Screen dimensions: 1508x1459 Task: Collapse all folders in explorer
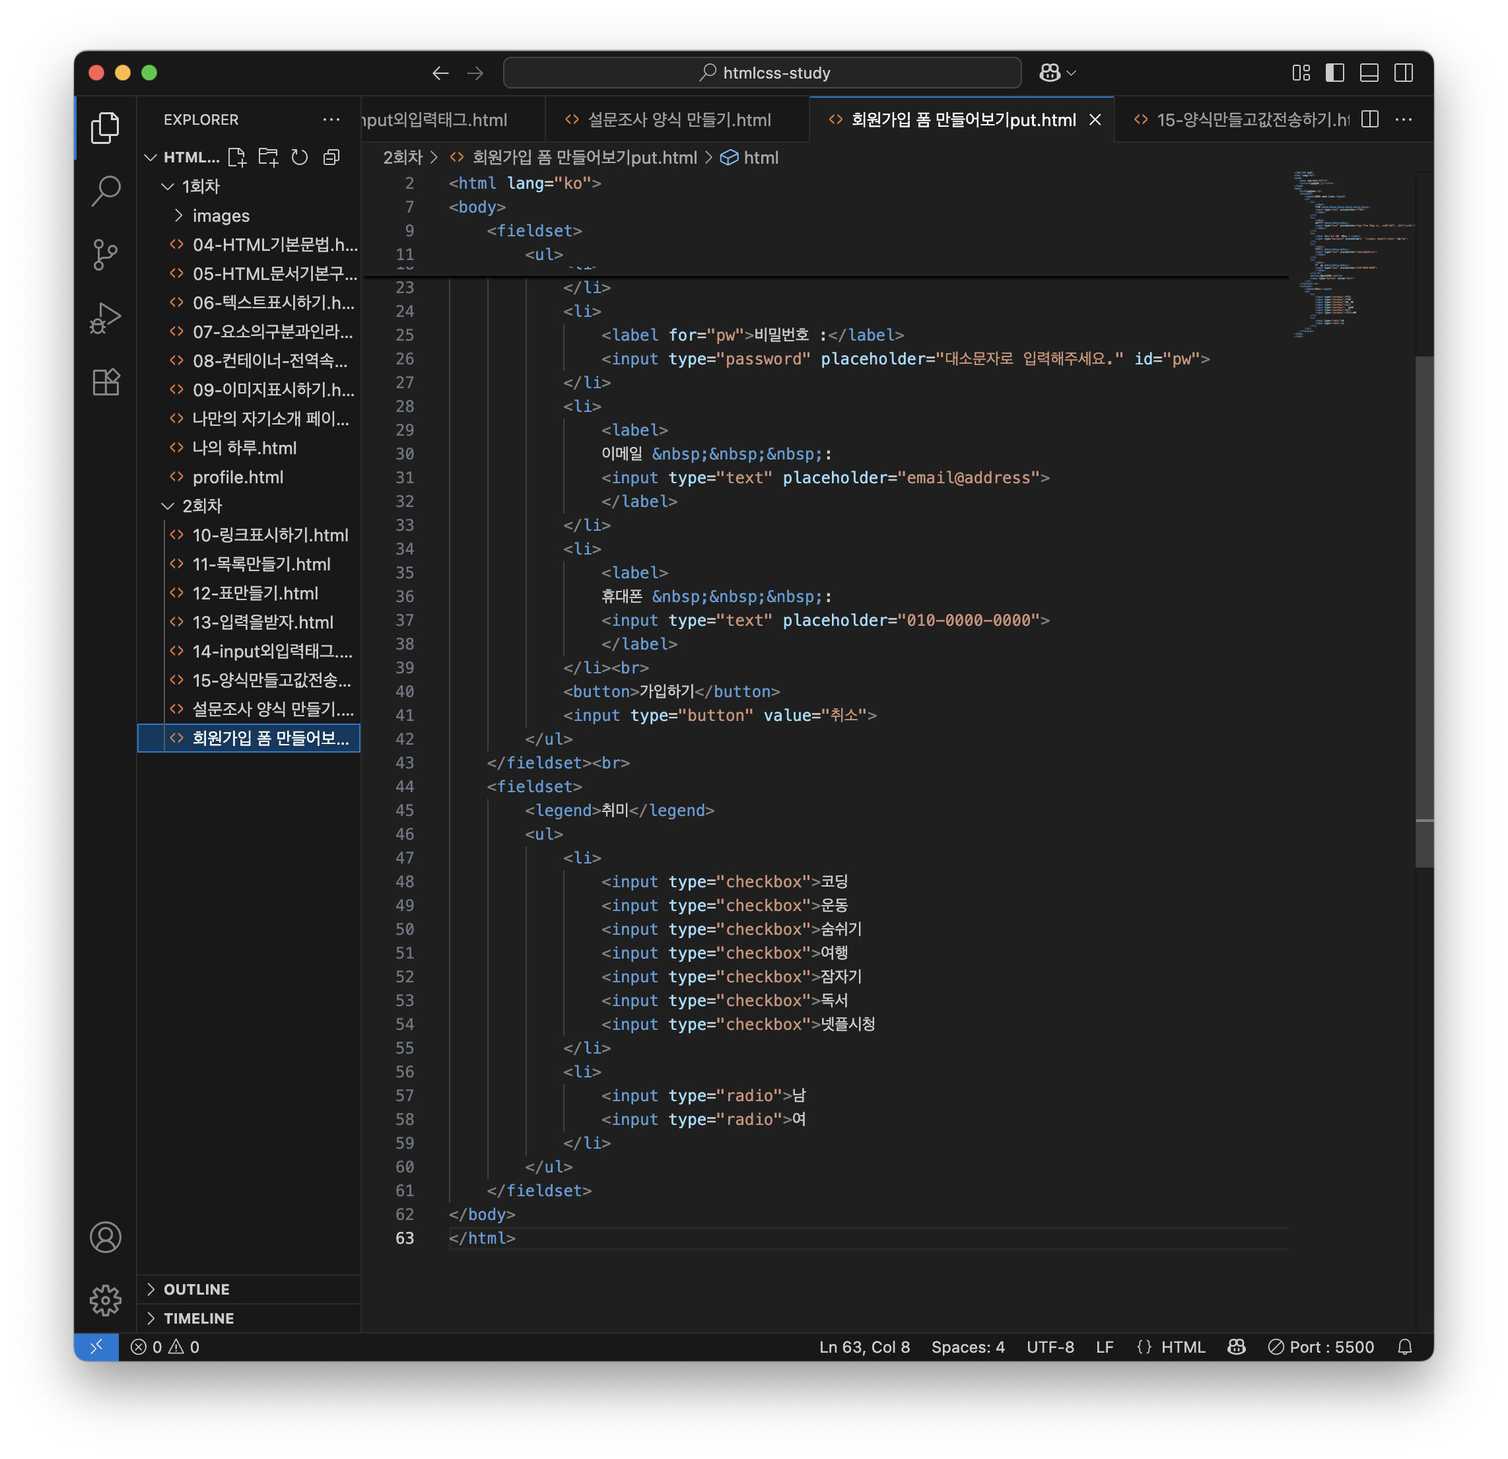pos(331,158)
